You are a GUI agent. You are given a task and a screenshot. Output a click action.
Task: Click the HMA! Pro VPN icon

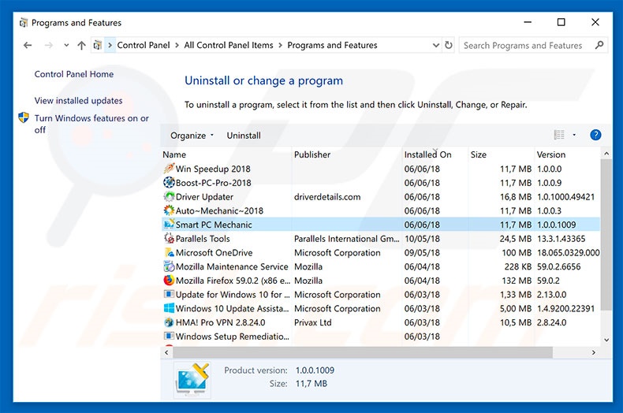click(169, 322)
